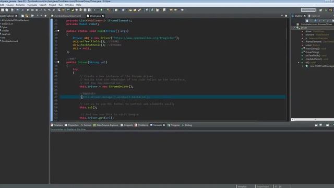Open the Data Source Explorer tab
334x188 pixels.
pos(105,125)
